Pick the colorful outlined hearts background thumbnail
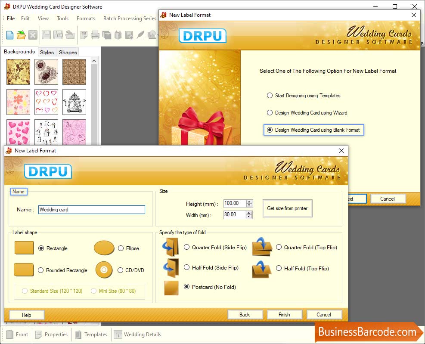The height and width of the screenshot is (344, 425). click(x=47, y=102)
